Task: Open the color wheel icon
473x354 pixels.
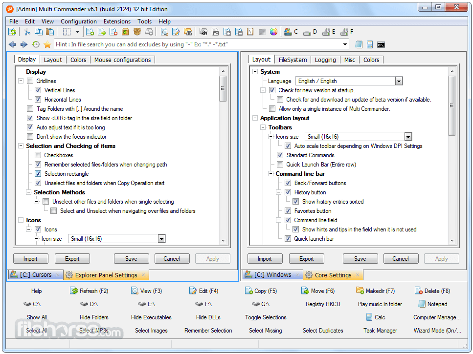Action: coord(273,32)
